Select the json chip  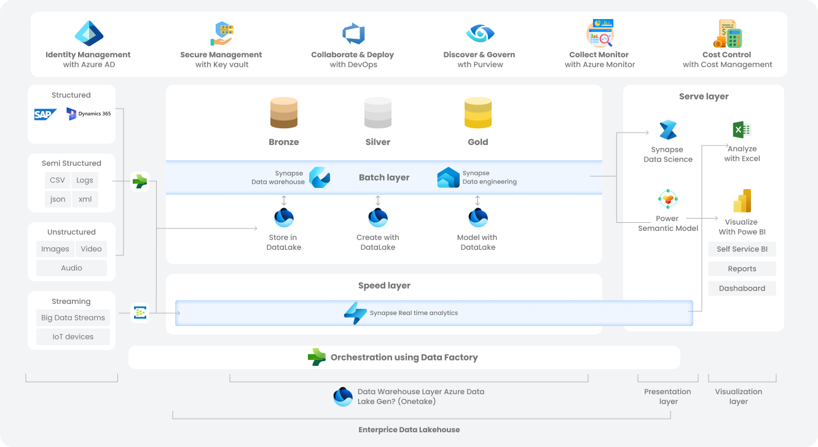57,199
